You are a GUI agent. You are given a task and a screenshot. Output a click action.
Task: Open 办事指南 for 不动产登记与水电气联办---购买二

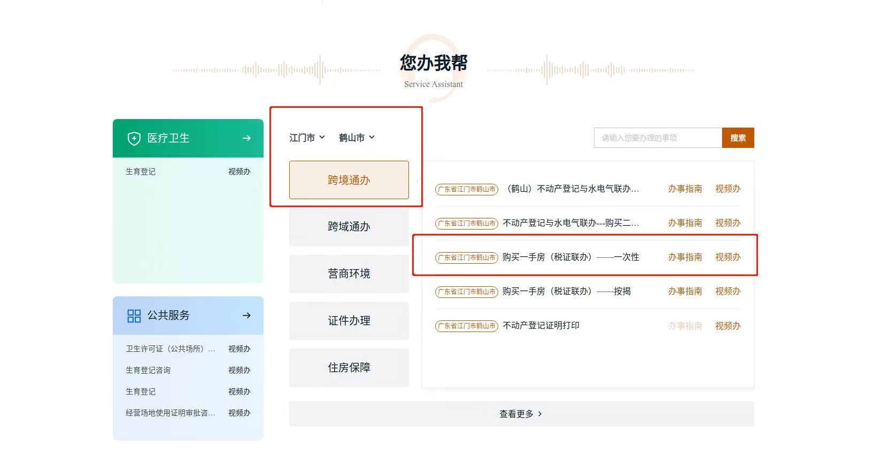point(685,223)
